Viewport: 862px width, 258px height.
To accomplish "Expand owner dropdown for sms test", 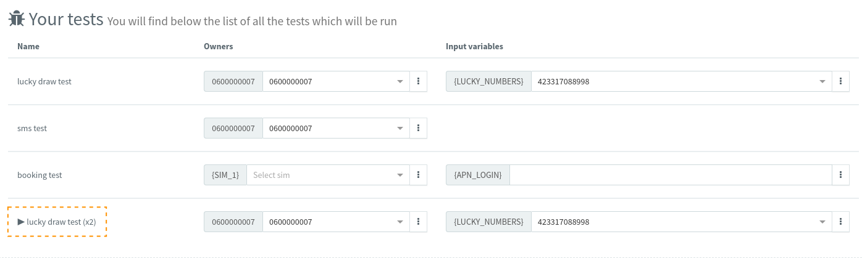I will (400, 128).
